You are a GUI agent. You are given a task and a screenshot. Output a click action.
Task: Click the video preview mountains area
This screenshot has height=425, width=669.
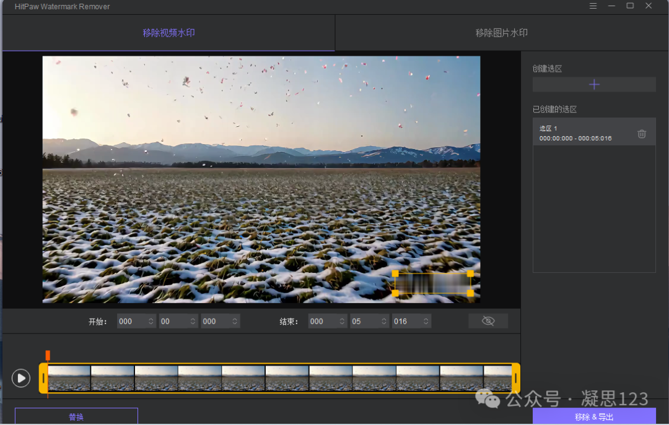coord(261,153)
